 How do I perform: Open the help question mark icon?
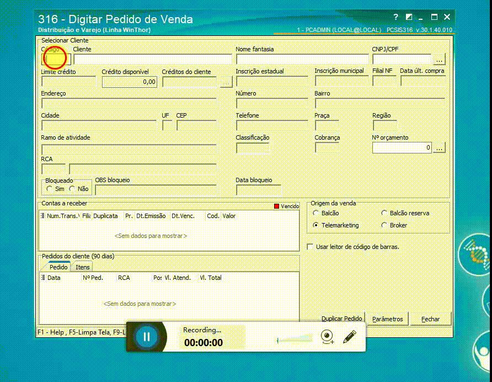395,17
